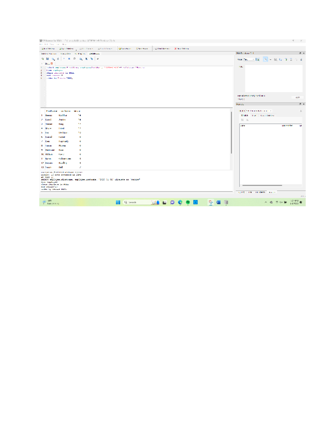Click the taskbar Search box

pos(136,202)
